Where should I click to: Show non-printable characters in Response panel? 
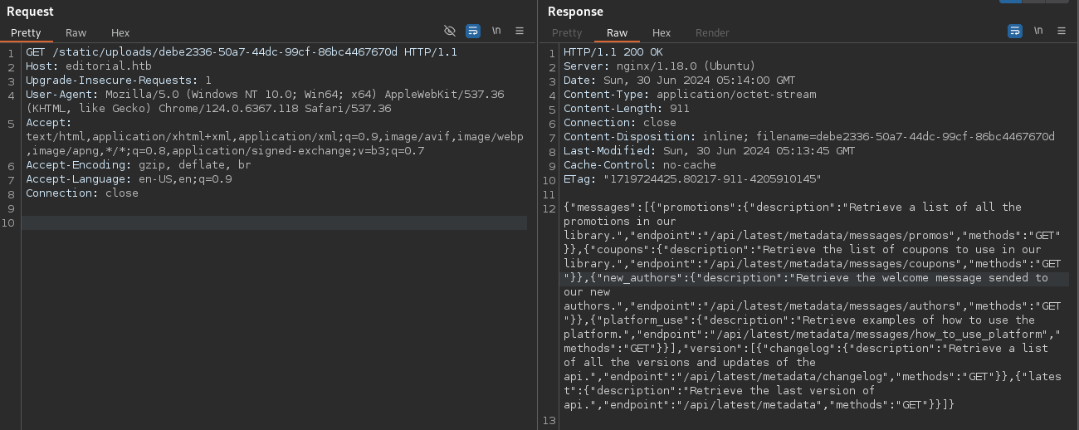(x=1038, y=31)
